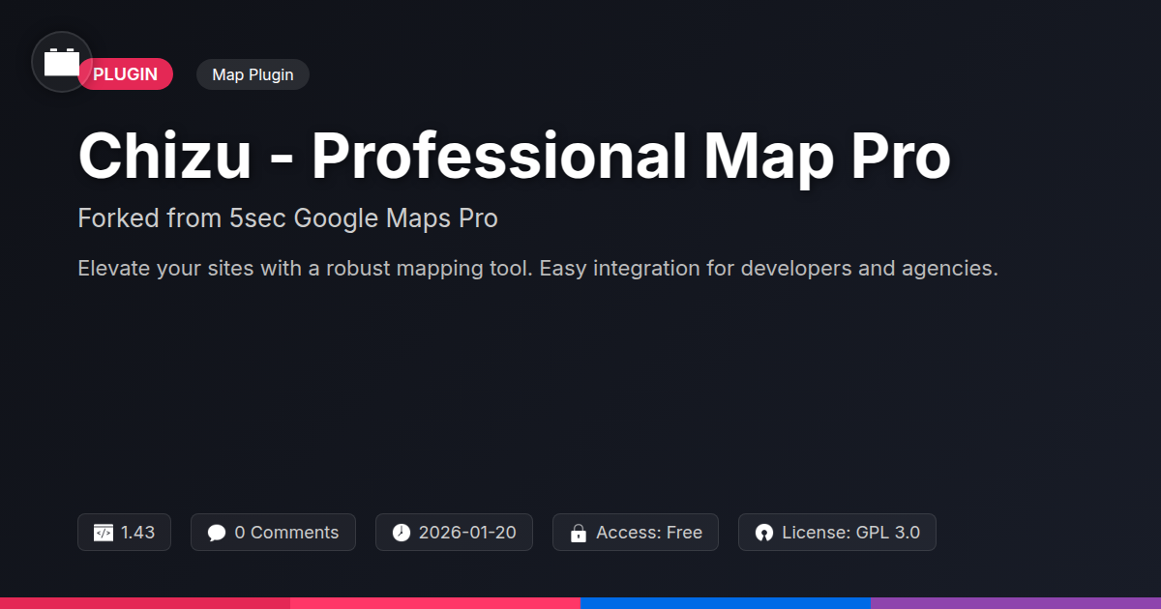Click the plugin brick icon in the circle
Viewport: 1161px width, 609px height.
[x=62, y=62]
